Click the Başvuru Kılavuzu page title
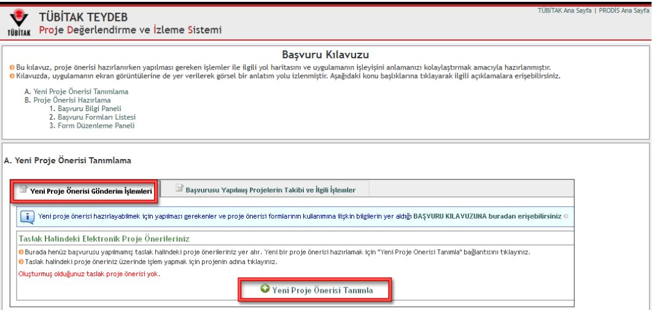652x310 pixels. coord(325,55)
